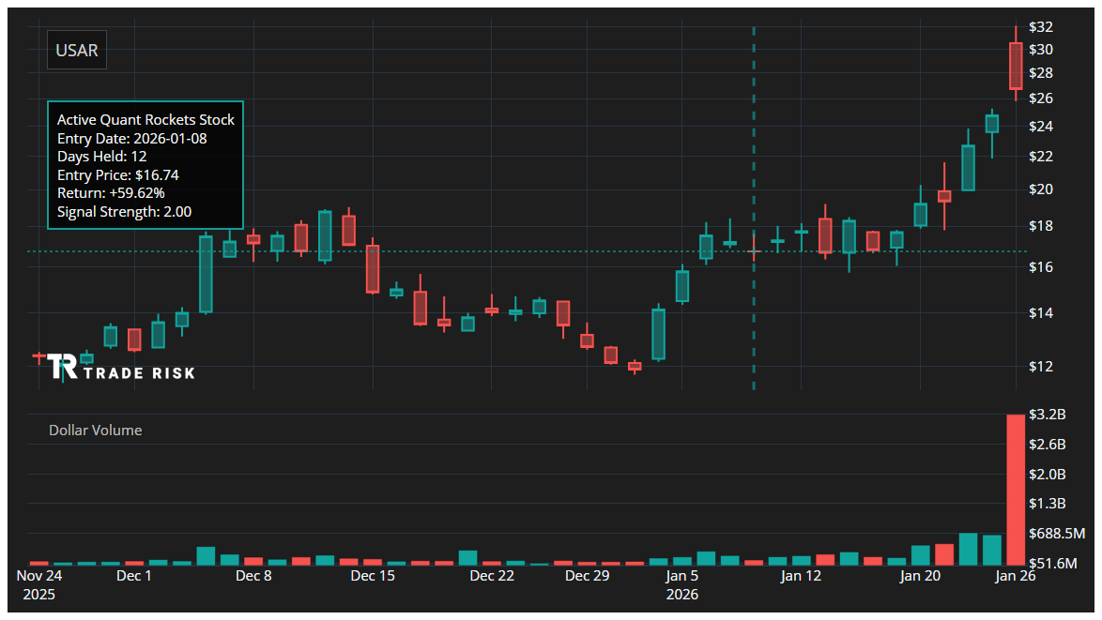
Task: Click the $2.6B volume axis label
Action: [x=1048, y=445]
